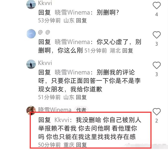Open Kkvvi's avatar on the first comment

point(31,4)
